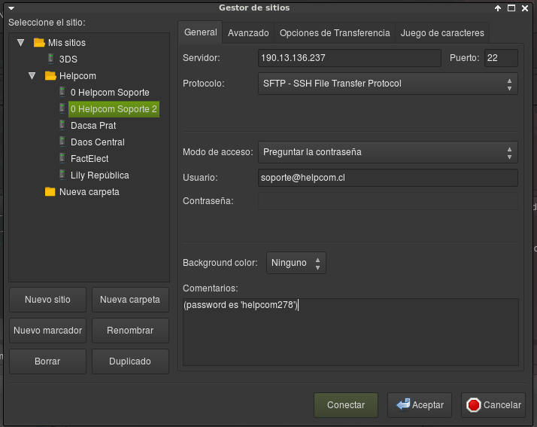Click server icon beside 0 Helpcom Soporte
Screen dimensions: 537x427
62,92
